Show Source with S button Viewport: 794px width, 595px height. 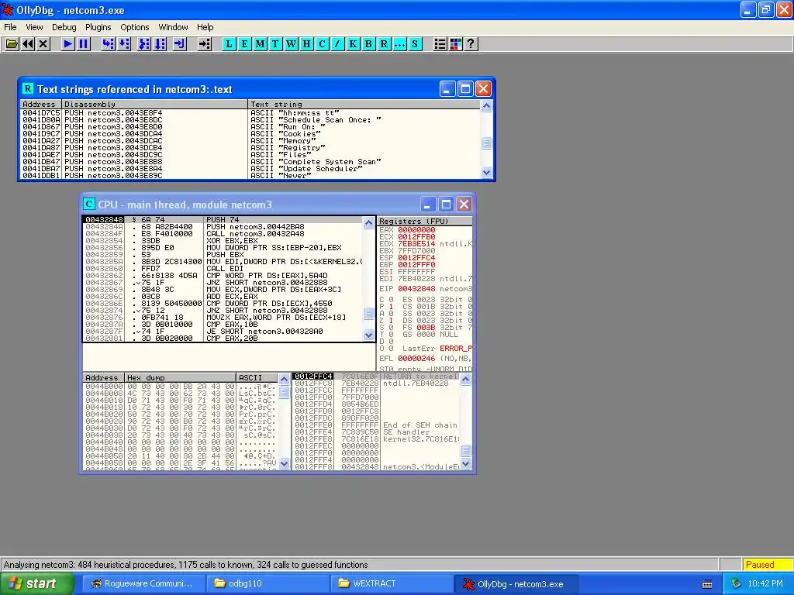pos(415,44)
